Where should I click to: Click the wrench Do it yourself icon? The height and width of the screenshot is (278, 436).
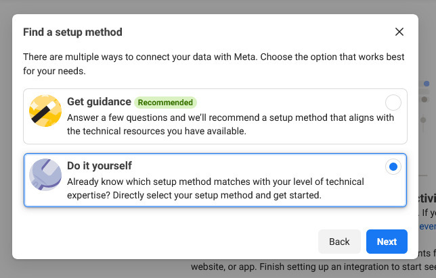tap(45, 175)
